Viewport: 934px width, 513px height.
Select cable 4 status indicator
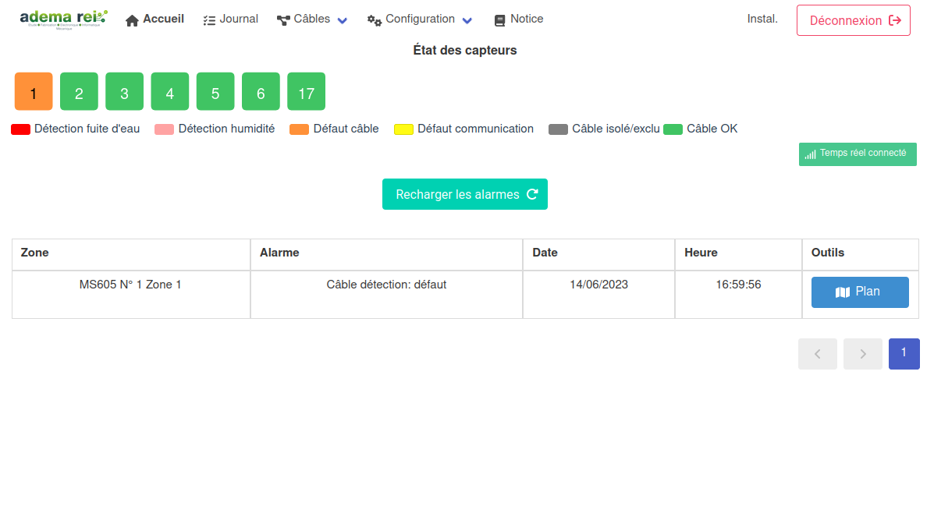tap(169, 91)
